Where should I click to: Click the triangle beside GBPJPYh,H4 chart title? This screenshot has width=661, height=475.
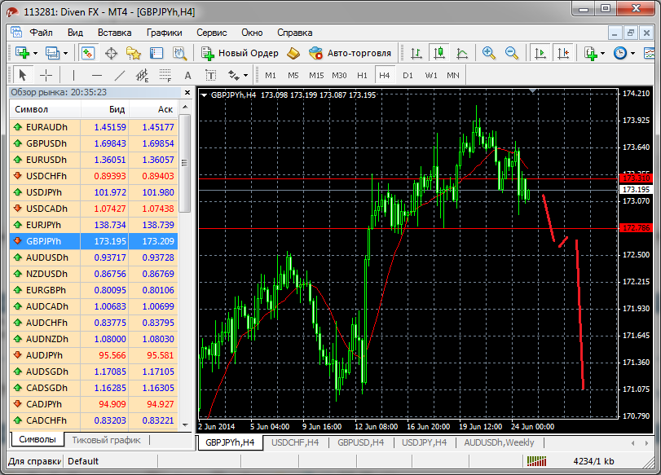point(204,95)
